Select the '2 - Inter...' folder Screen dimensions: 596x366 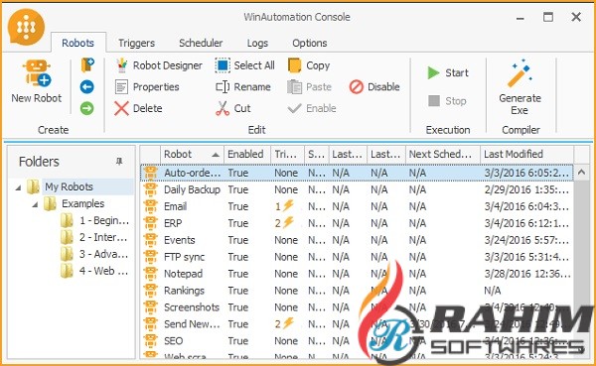click(x=103, y=237)
